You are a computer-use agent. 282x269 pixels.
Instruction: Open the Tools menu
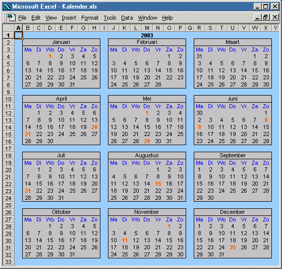pos(109,18)
